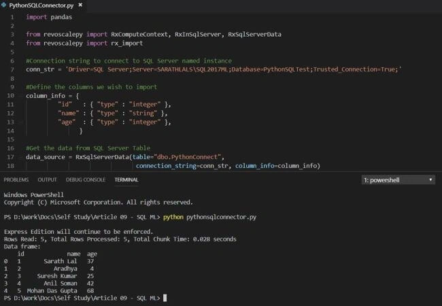Click the "name" key on line 12

click(x=69, y=114)
